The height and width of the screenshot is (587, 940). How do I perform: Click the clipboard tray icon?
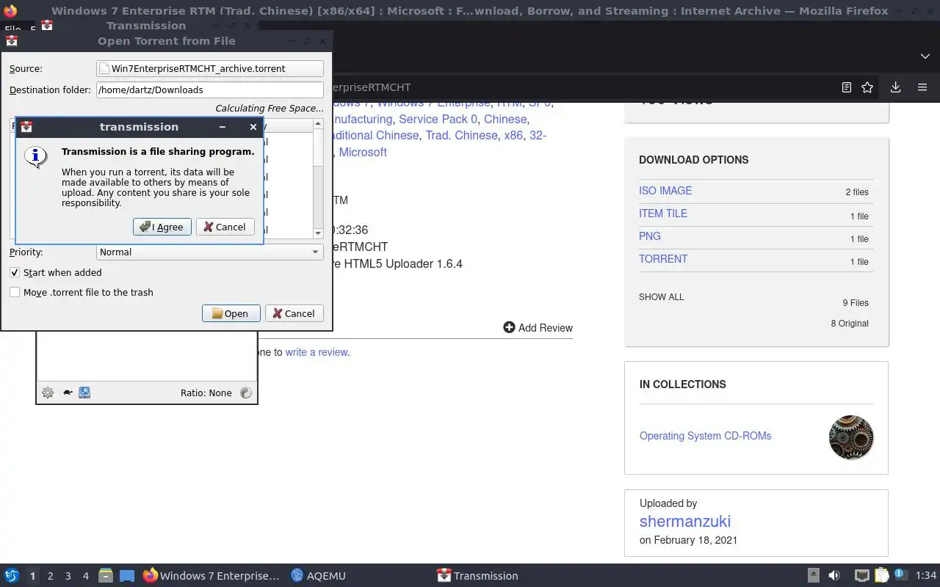[881, 576]
